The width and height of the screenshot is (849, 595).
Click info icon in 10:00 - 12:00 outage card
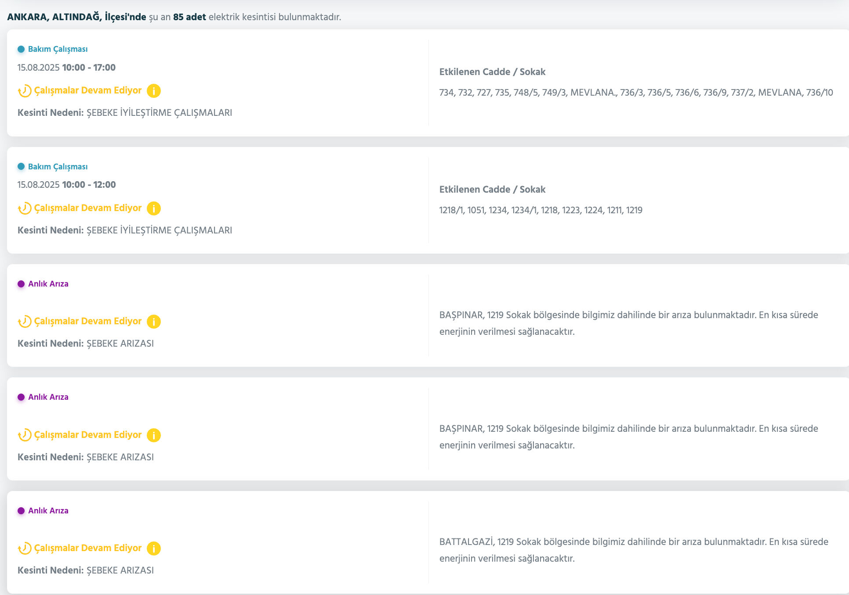pyautogui.click(x=153, y=208)
